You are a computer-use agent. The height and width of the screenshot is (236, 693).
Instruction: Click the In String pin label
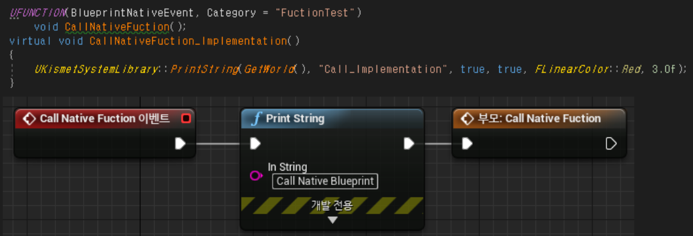pos(288,167)
